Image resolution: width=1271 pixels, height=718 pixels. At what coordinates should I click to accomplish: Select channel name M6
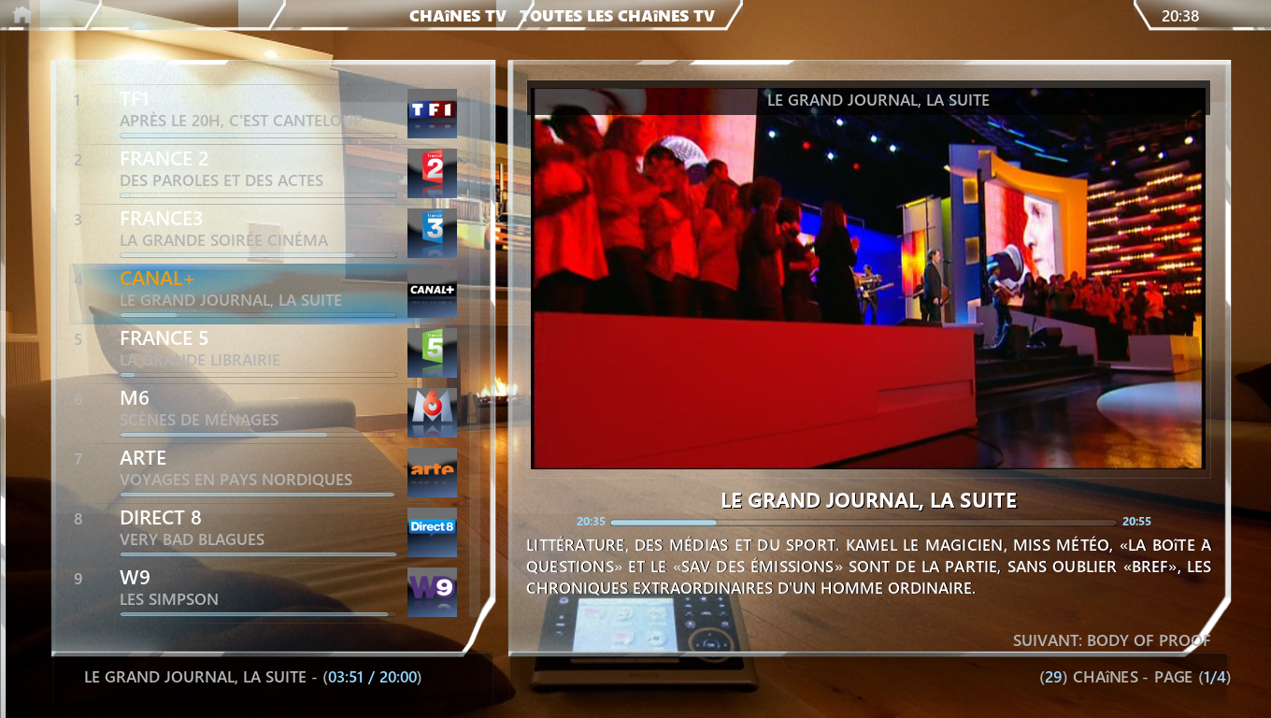[x=135, y=398]
